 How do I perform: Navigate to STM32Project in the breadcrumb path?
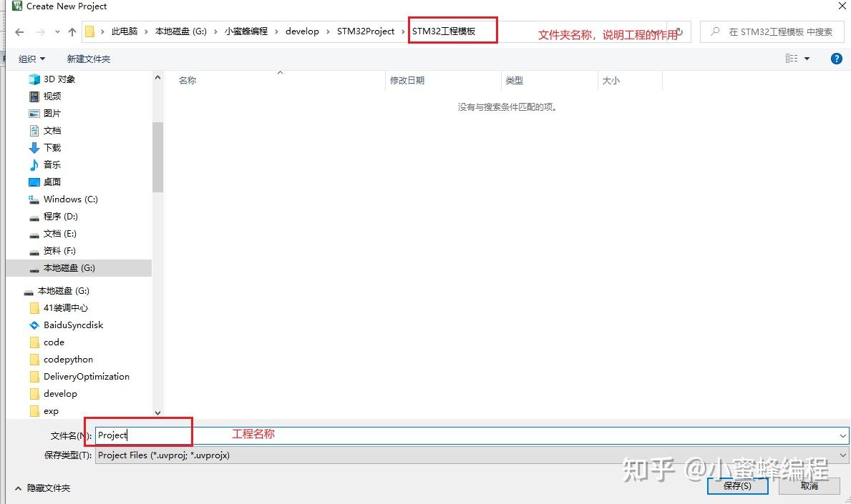[367, 31]
